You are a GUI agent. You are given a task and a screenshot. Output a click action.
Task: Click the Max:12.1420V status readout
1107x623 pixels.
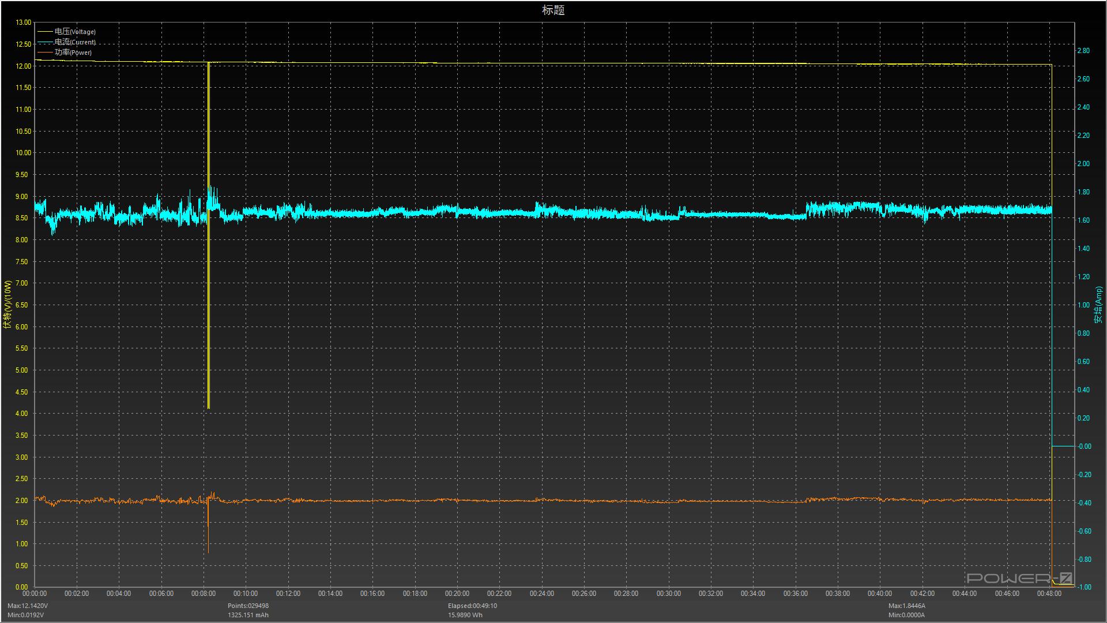pos(28,606)
